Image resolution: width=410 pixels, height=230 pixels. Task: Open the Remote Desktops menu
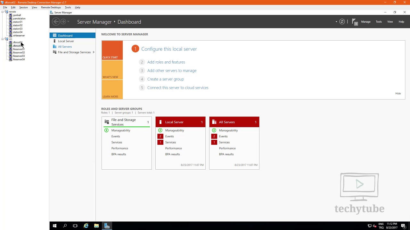pos(51,7)
